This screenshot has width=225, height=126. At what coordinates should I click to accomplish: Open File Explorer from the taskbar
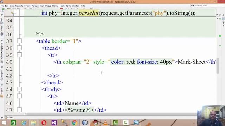pyautogui.click(x=33, y=123)
